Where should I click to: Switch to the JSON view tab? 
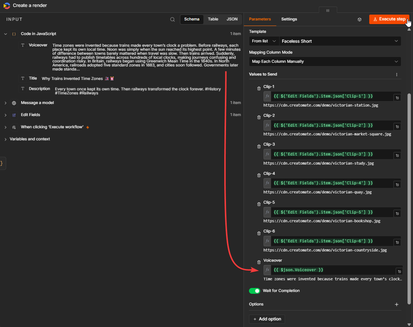232,19
